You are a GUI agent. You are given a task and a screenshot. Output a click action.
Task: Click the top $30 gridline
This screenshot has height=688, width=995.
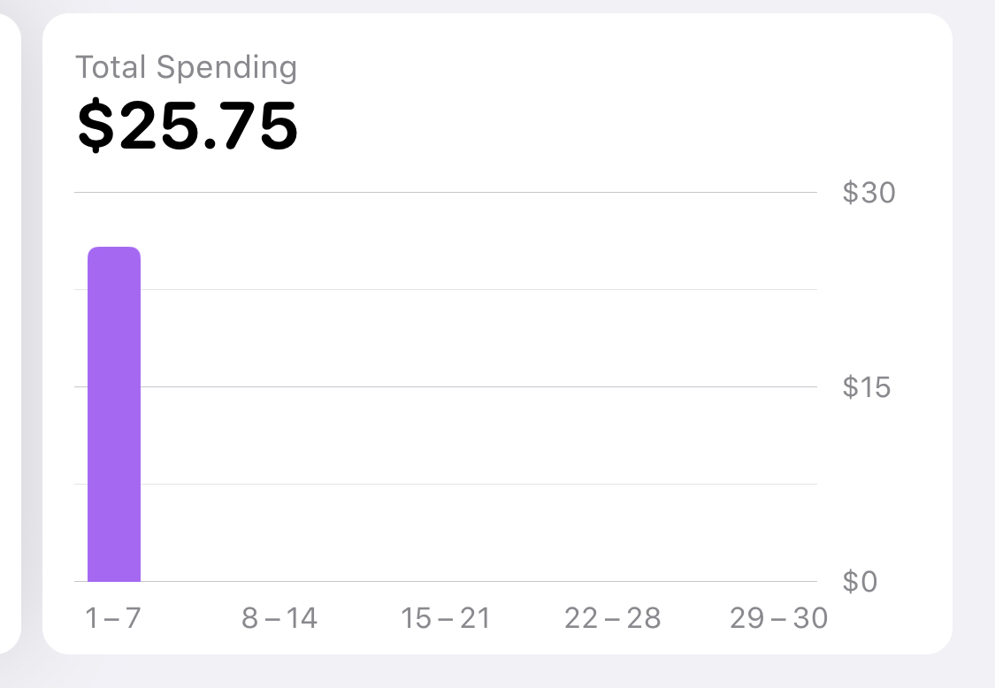coord(446,192)
